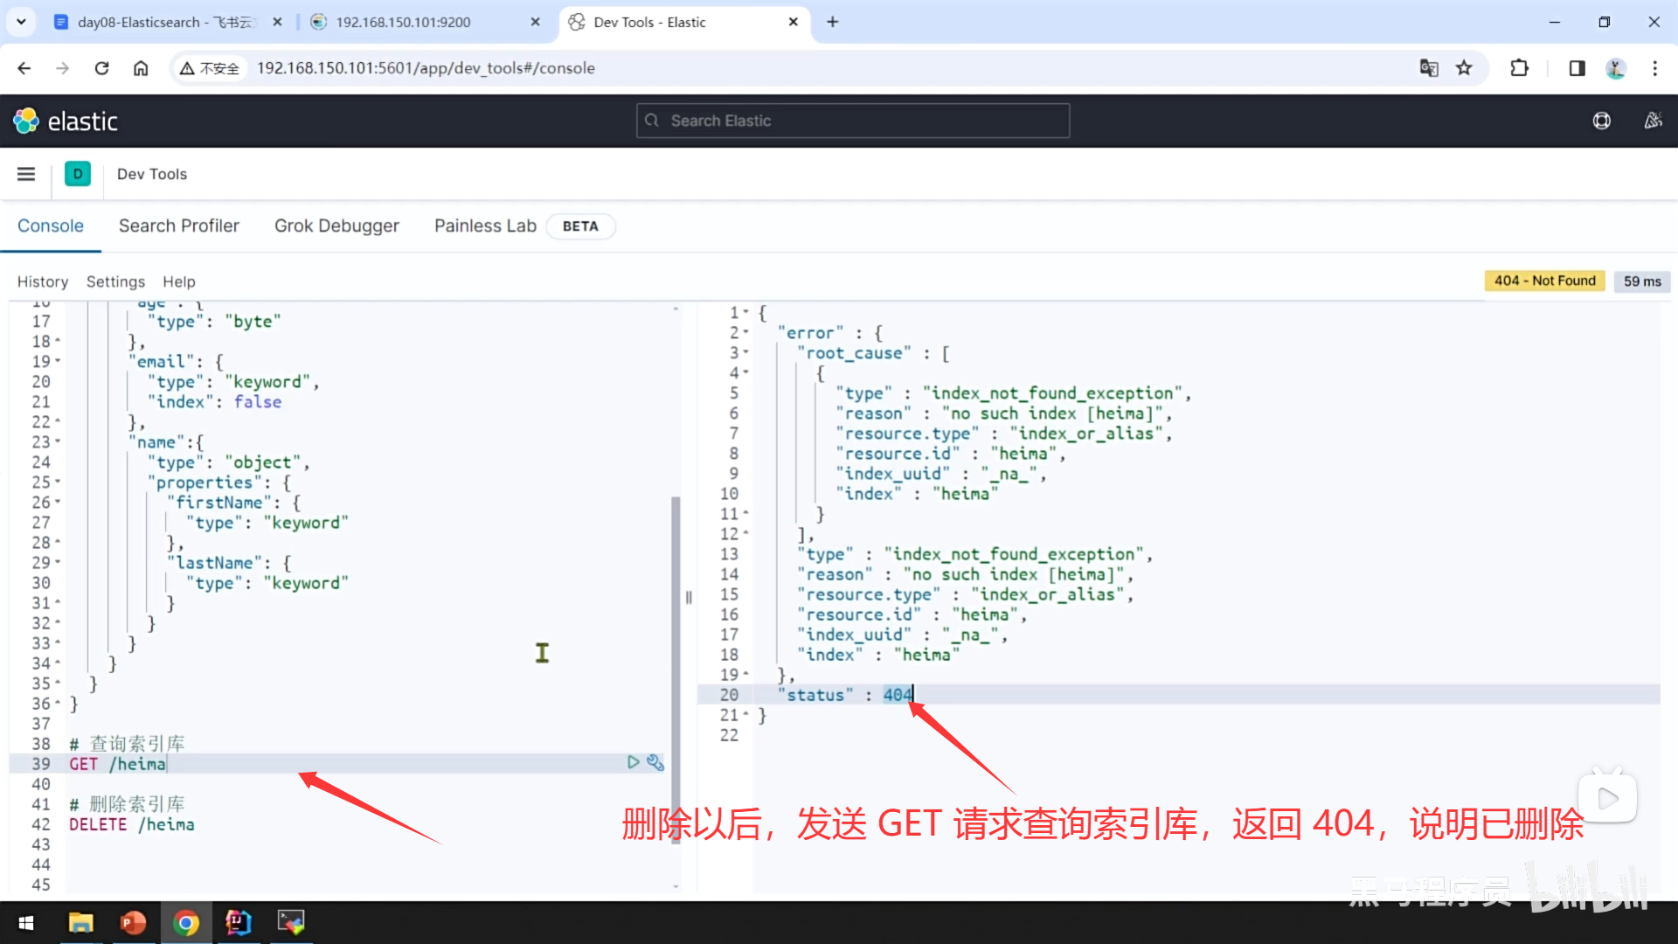Open console Settings
This screenshot has width=1678, height=944.
tap(115, 281)
